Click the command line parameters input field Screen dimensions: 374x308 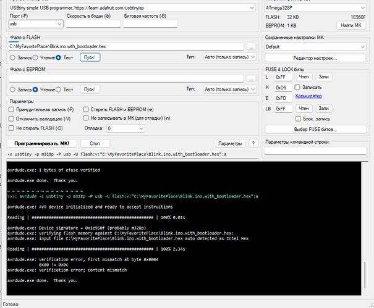pos(315,151)
